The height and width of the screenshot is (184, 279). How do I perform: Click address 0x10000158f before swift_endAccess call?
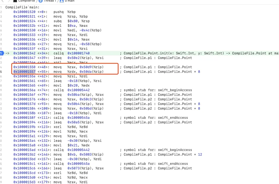click(24, 118)
